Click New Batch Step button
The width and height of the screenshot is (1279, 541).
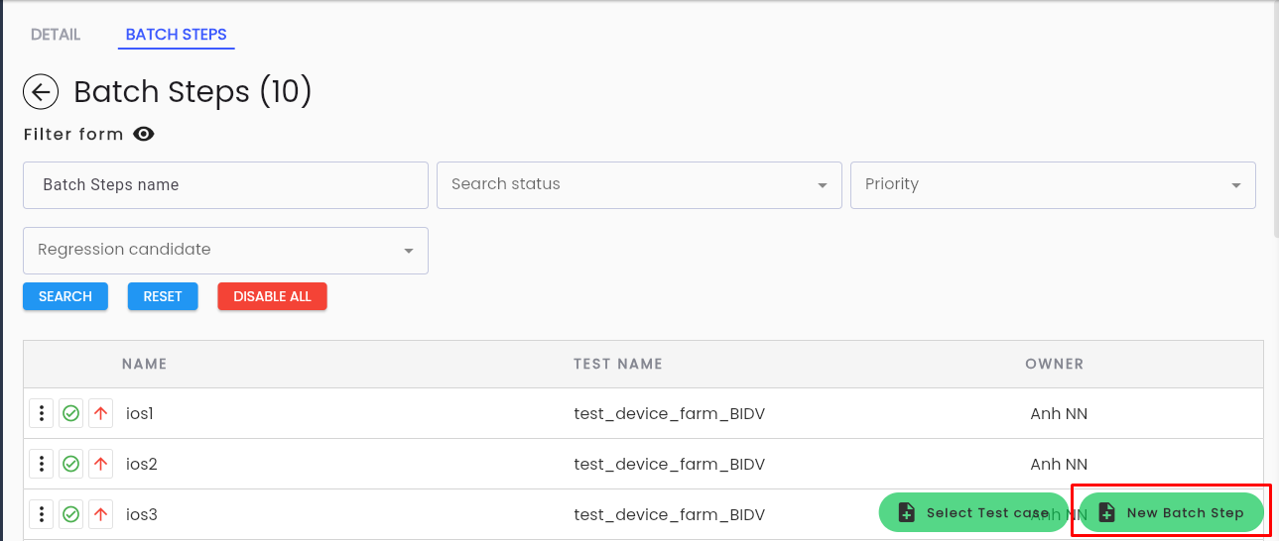click(x=1171, y=512)
